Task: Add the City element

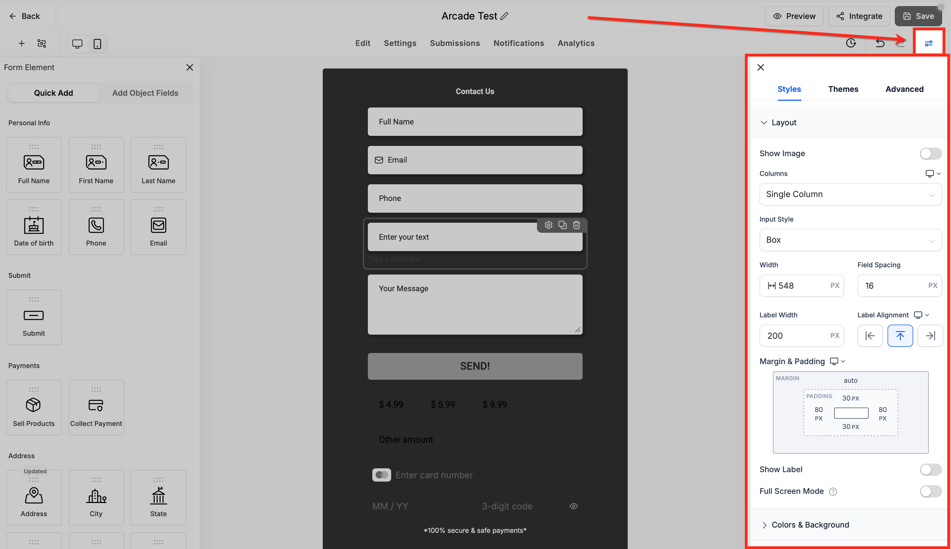Action: coord(96,498)
